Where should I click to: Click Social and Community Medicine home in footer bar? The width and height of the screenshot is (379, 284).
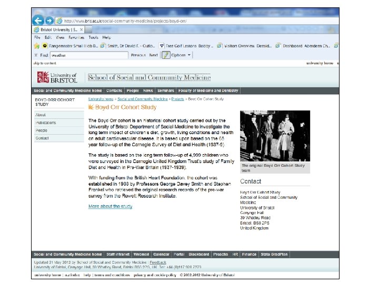pyautogui.click(x=68, y=255)
